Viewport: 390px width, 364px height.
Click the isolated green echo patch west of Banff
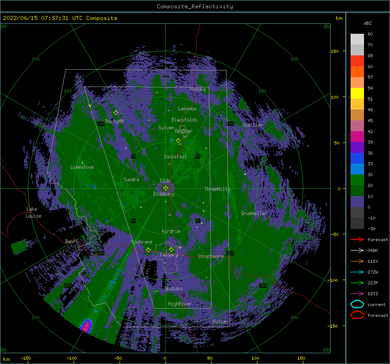pyautogui.click(x=19, y=246)
